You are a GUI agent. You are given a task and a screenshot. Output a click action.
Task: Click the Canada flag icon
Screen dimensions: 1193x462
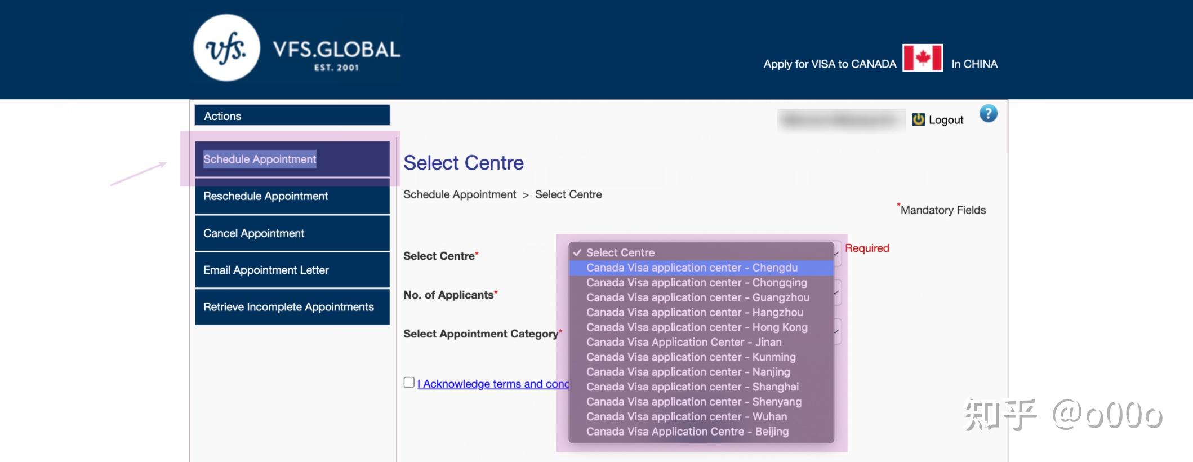[x=922, y=58]
